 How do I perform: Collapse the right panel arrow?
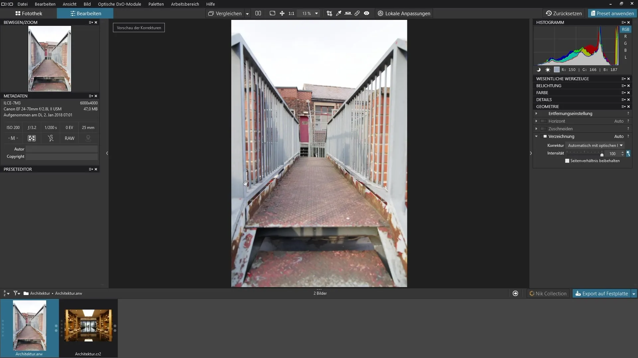pos(531,153)
